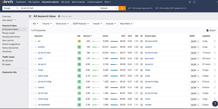Add '4men' keyword with plus icon
This screenshot has width=218, height=109.
pyautogui.click(x=36, y=70)
